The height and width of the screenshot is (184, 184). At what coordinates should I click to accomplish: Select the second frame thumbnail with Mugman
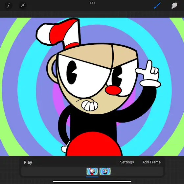[x=105, y=171]
